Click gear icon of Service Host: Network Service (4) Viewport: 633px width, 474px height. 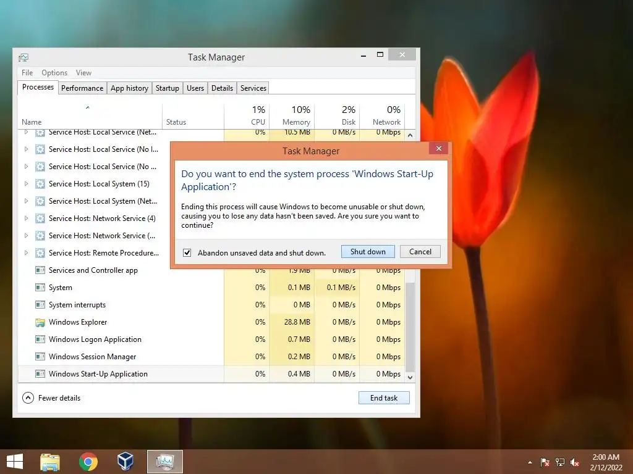(40, 218)
